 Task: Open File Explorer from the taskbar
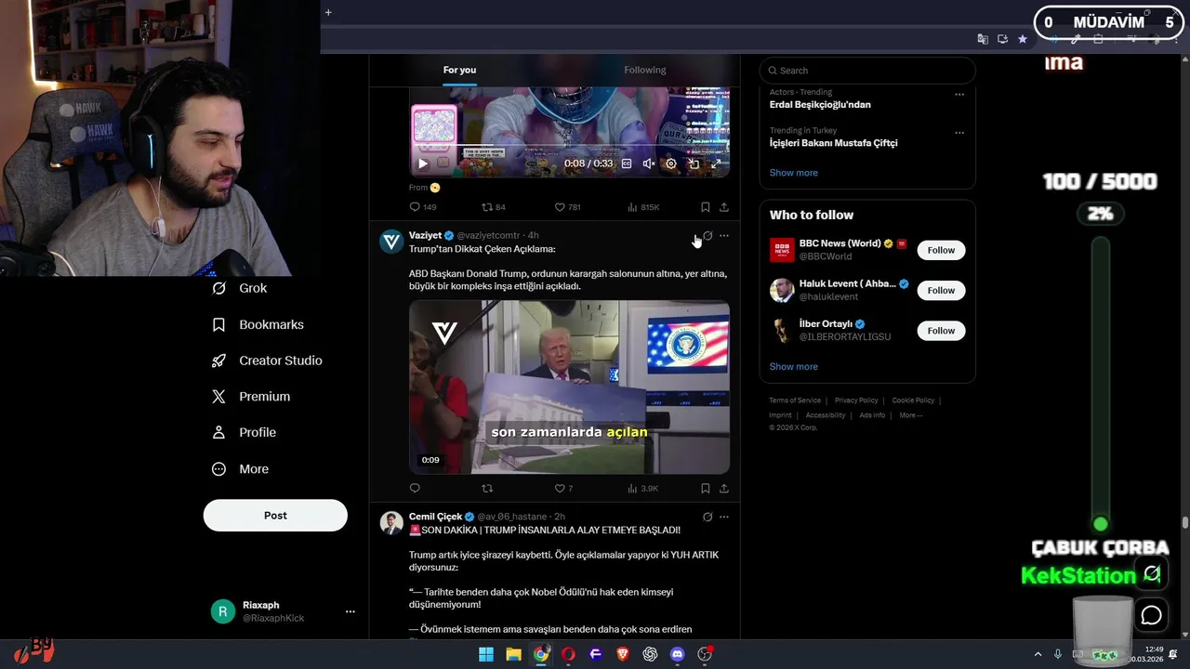pos(513,654)
